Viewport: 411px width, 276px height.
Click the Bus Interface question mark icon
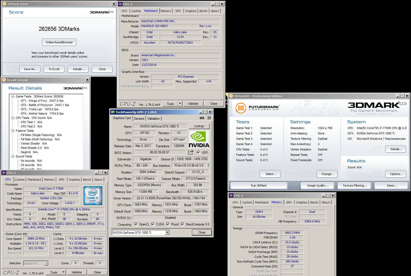point(208,165)
